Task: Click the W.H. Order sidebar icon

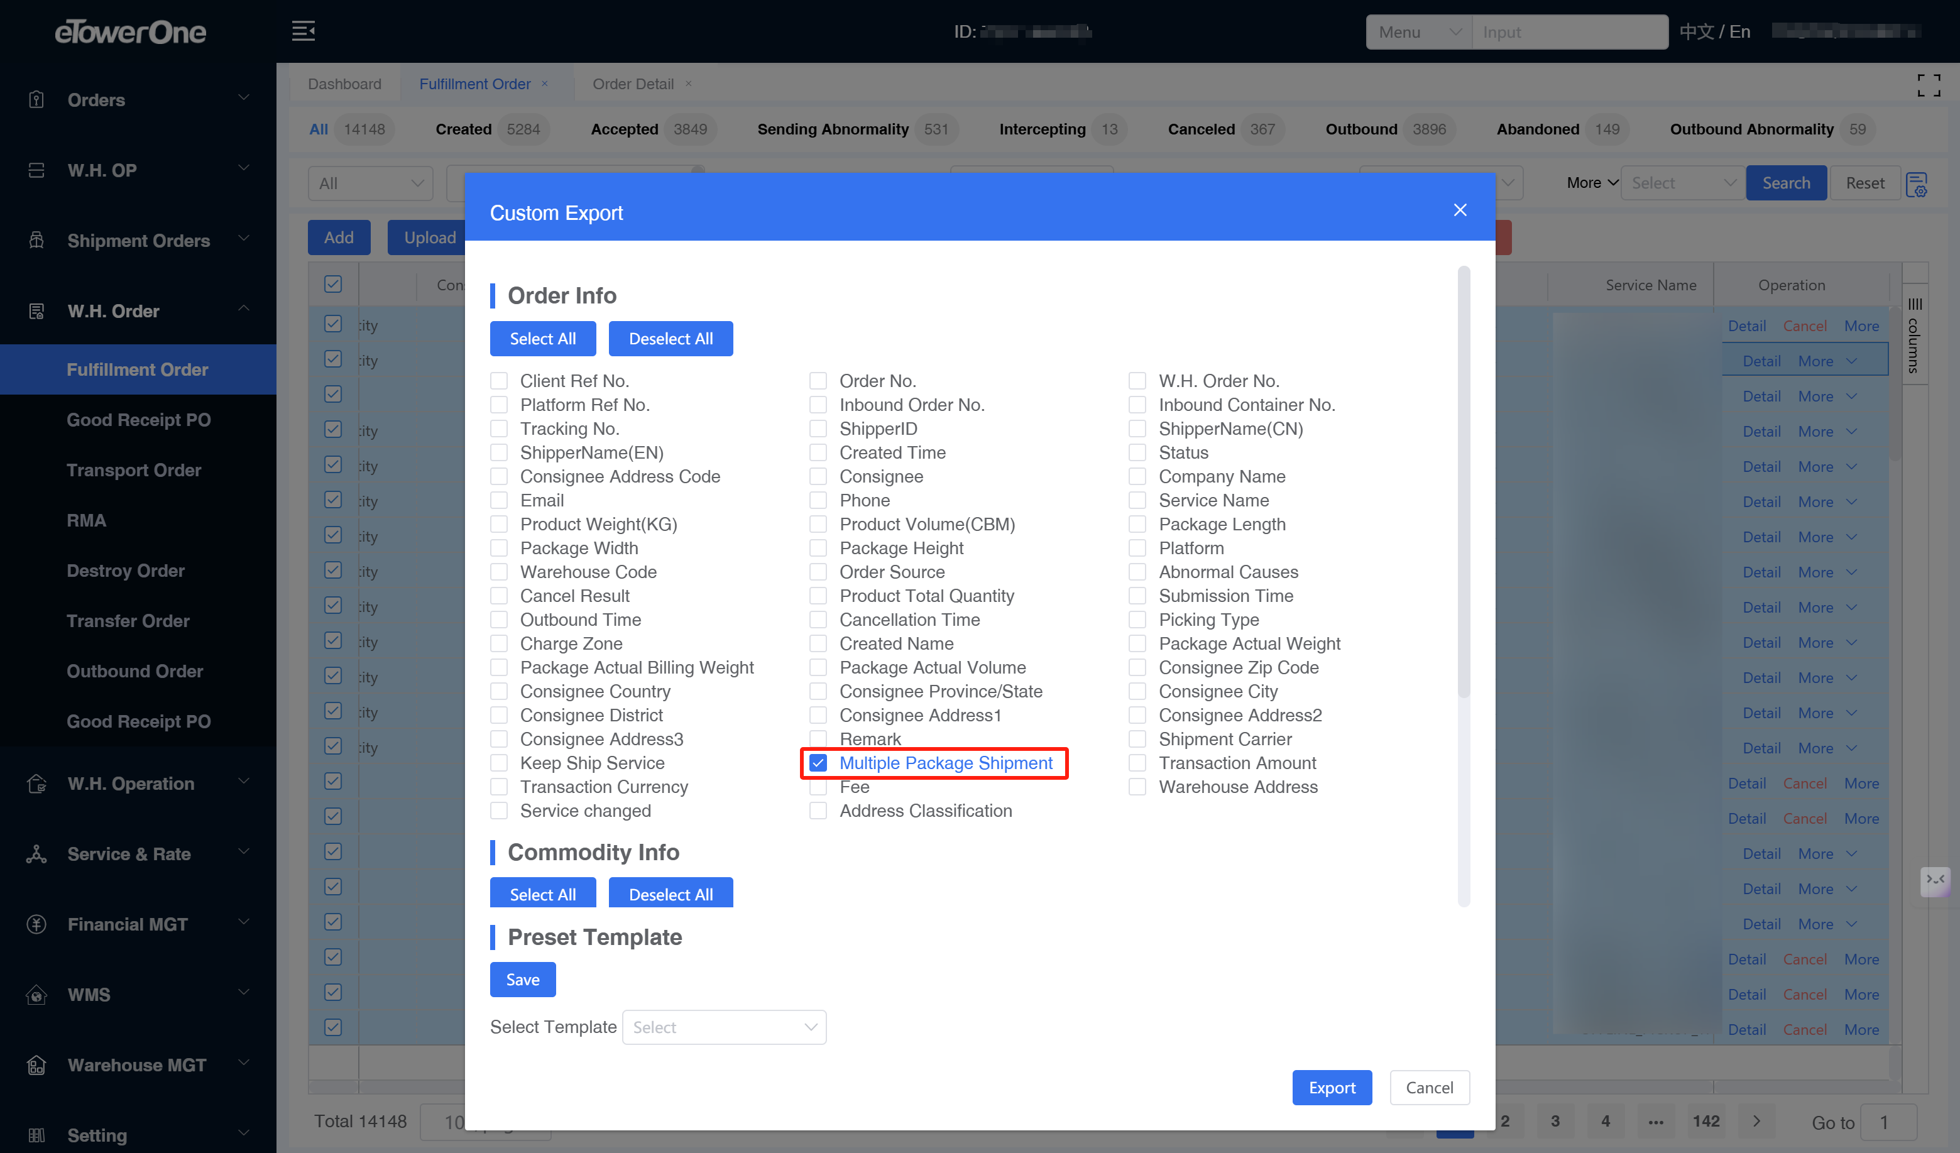Action: click(36, 311)
